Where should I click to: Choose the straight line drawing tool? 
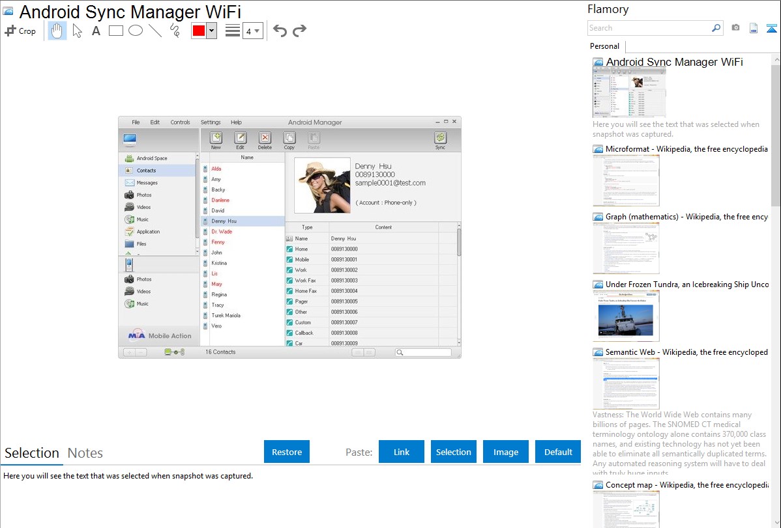tap(155, 31)
